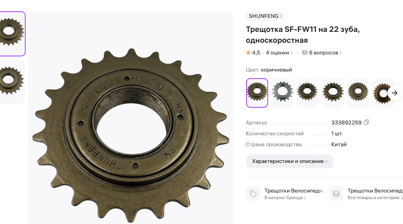
Task: Choose the fifth freewheel variant swatch
Action: click(x=358, y=93)
